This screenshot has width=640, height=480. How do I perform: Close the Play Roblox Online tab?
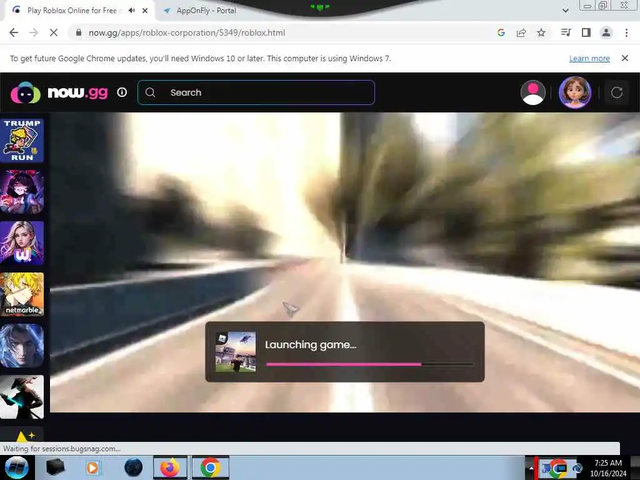pyautogui.click(x=145, y=11)
